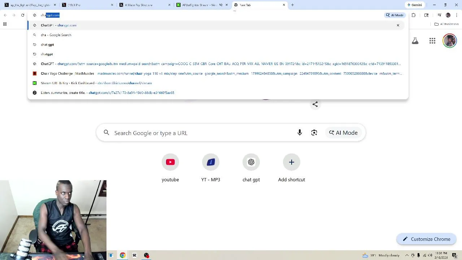462x260 pixels.
Task: Click the AI Mode button in search box
Action: 343,133
